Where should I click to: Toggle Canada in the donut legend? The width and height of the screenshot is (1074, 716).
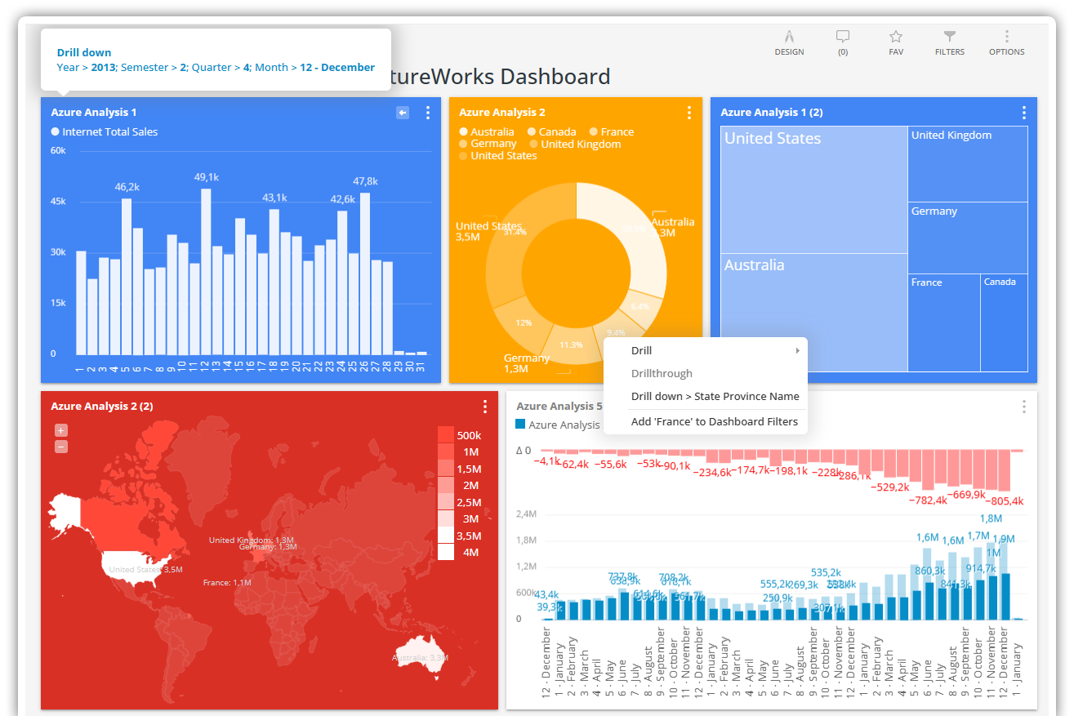552,131
